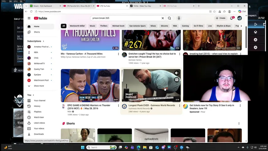Open the account avatar menu

[x=239, y=18]
